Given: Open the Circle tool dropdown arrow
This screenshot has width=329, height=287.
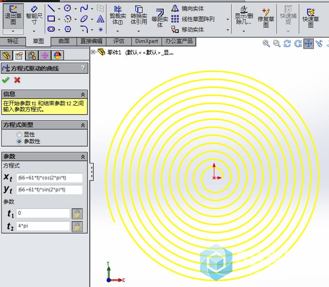Looking at the screenshot, I should (75, 9).
